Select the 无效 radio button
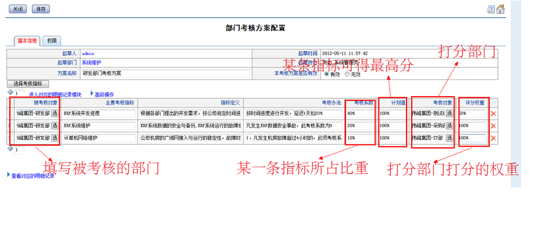This screenshot has height=226, width=536. (x=347, y=74)
